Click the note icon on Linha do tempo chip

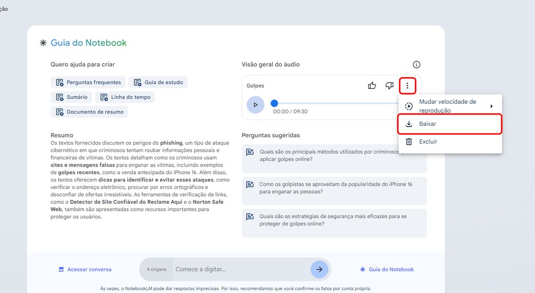104,98
